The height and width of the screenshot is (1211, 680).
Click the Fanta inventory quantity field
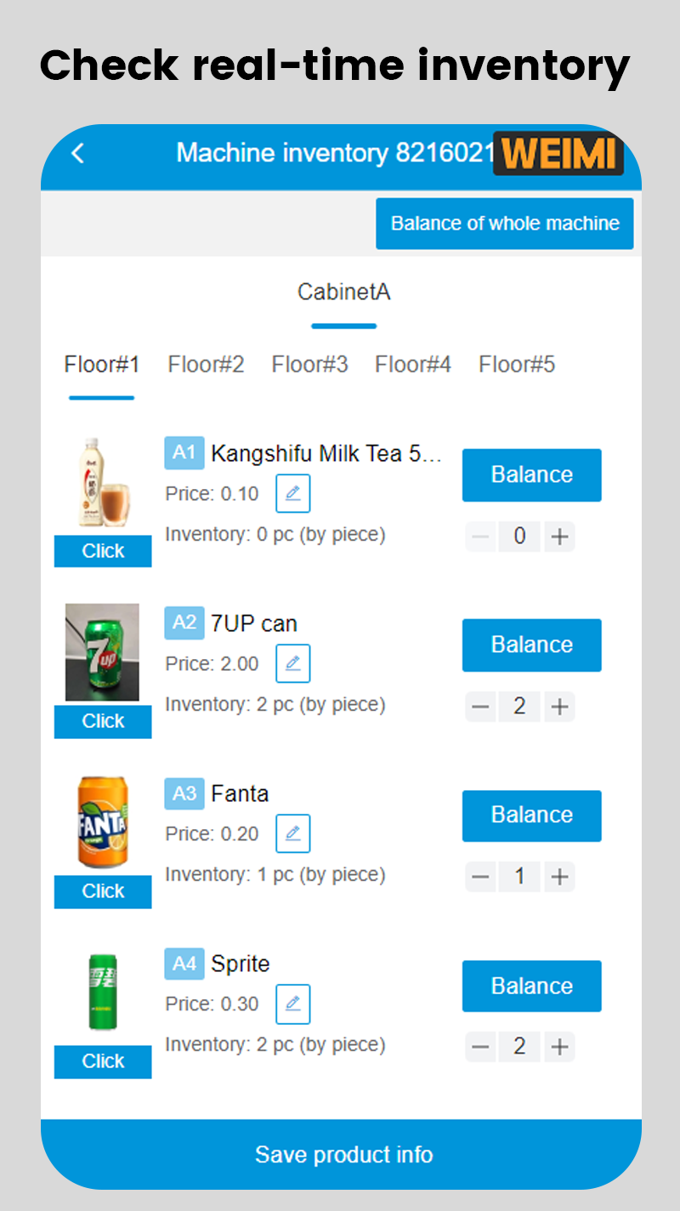[520, 877]
